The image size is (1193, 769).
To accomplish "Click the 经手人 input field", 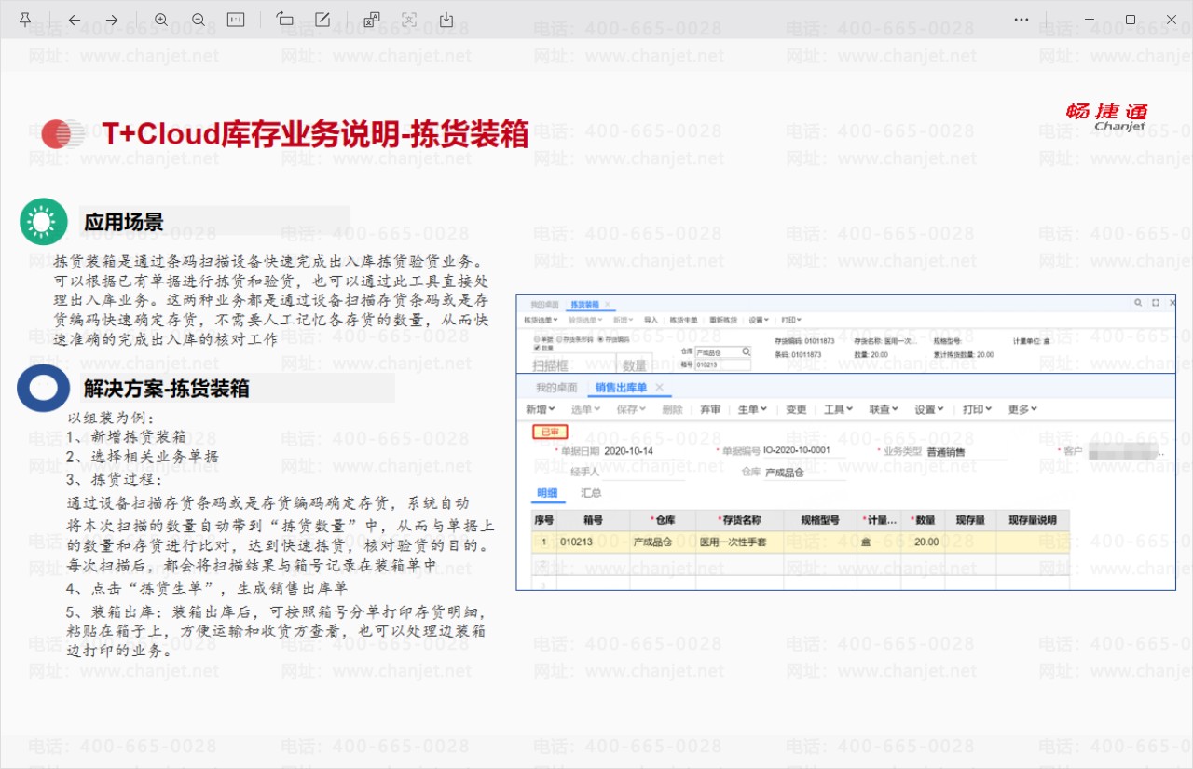I will (643, 472).
